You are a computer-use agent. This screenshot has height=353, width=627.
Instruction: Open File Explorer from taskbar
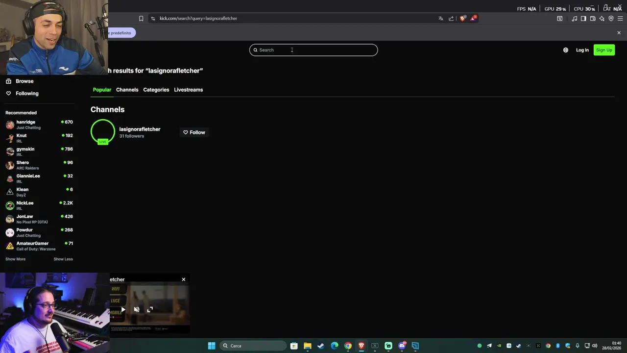coord(308,346)
